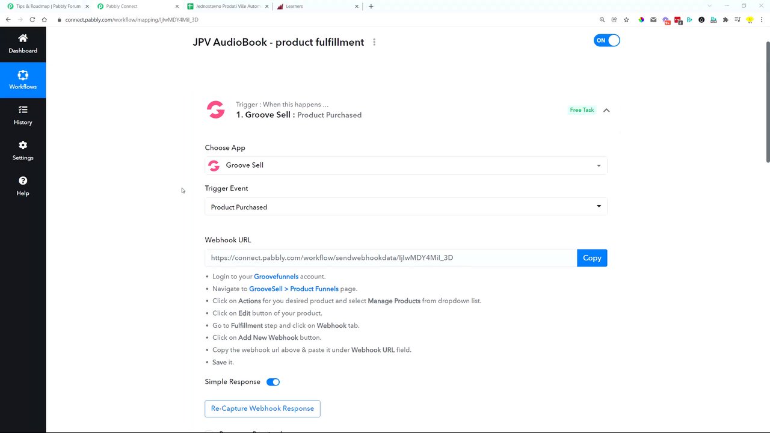Click Re-Capture Webhook Response button
This screenshot has height=433, width=770.
click(x=262, y=408)
